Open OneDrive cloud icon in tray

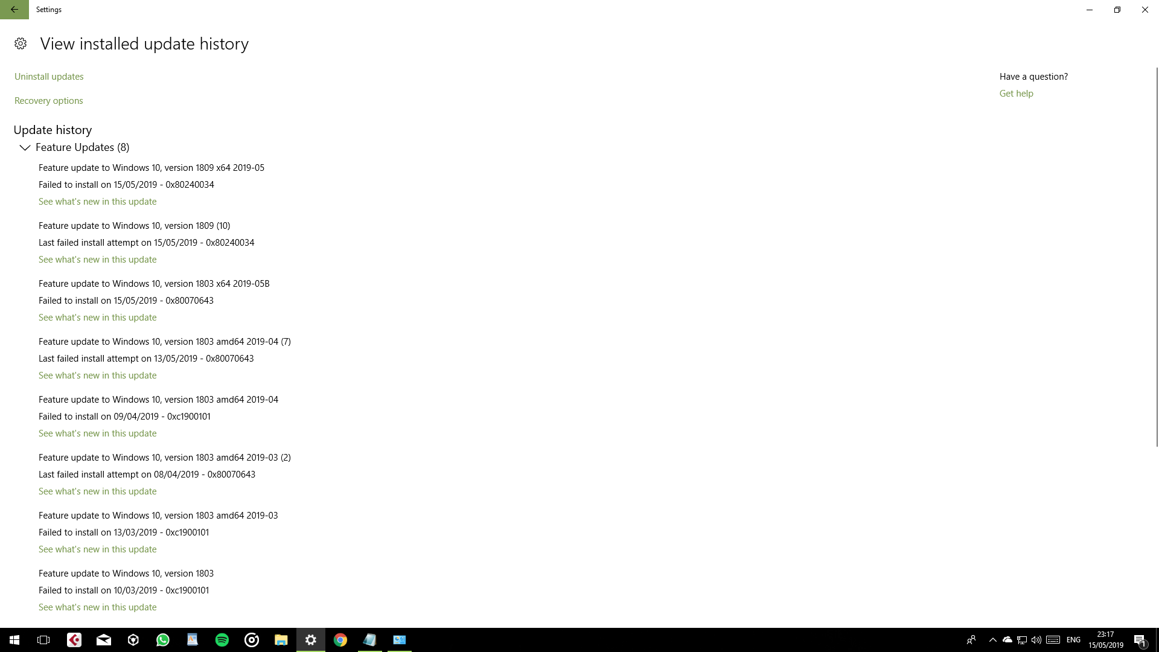coord(1007,640)
